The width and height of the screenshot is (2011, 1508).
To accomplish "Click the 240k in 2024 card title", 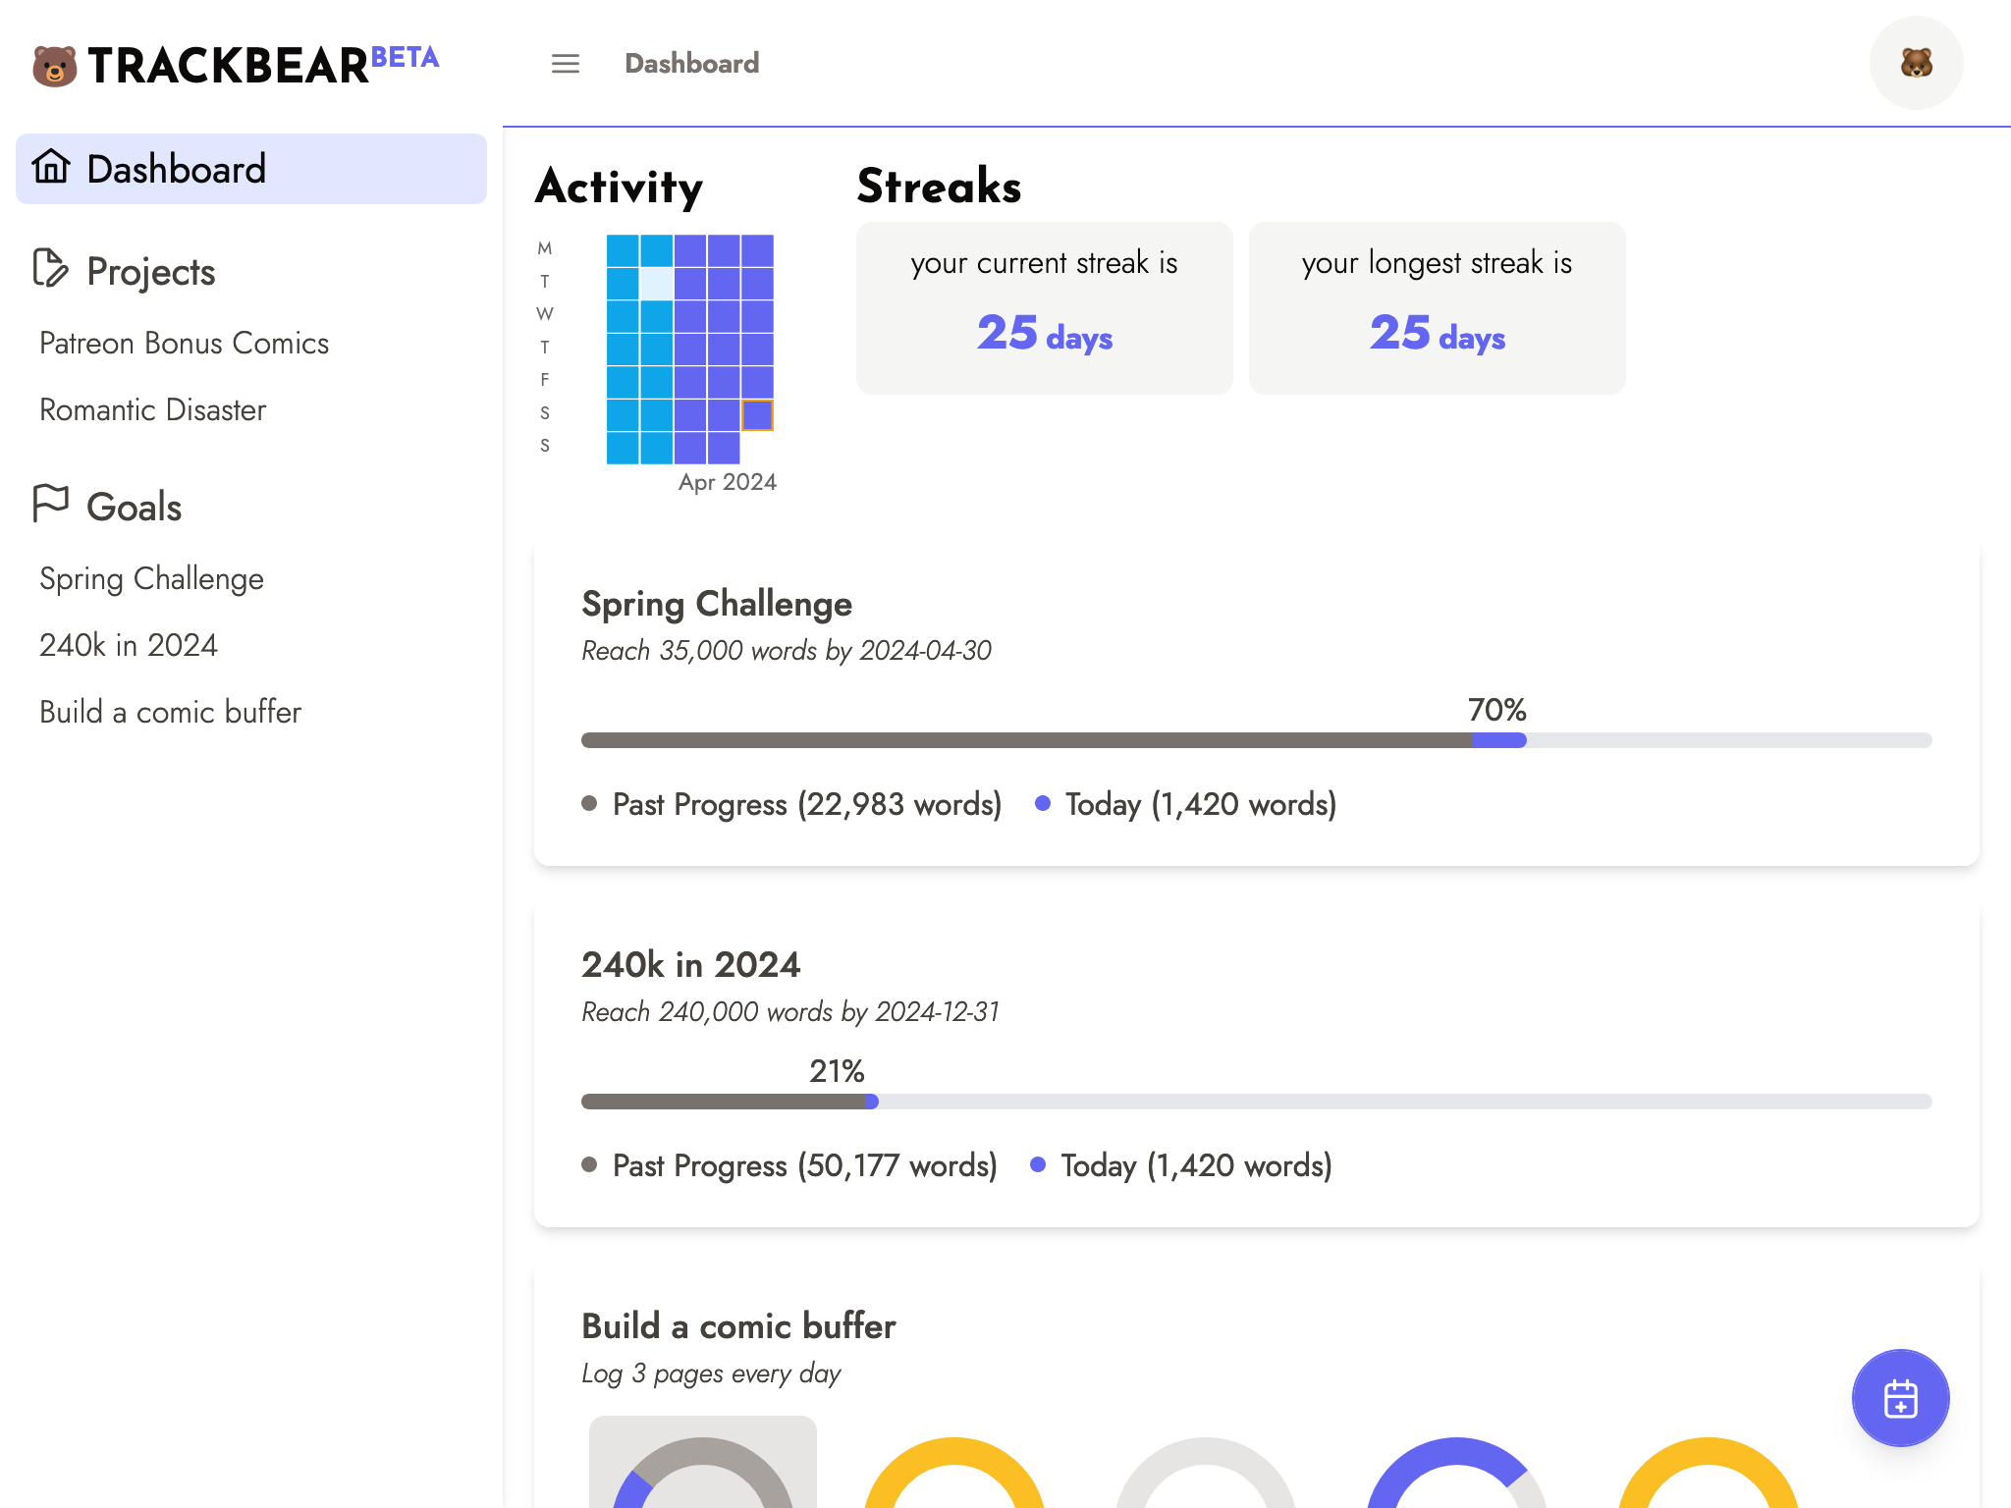I will 691,964.
